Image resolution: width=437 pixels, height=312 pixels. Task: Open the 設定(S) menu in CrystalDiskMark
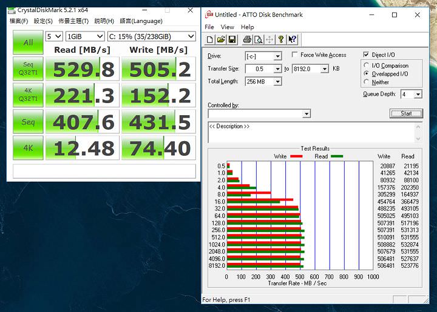(42, 21)
